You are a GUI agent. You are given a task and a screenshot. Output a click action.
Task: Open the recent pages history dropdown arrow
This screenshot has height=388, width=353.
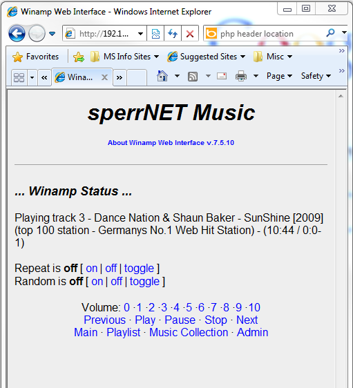pos(52,33)
